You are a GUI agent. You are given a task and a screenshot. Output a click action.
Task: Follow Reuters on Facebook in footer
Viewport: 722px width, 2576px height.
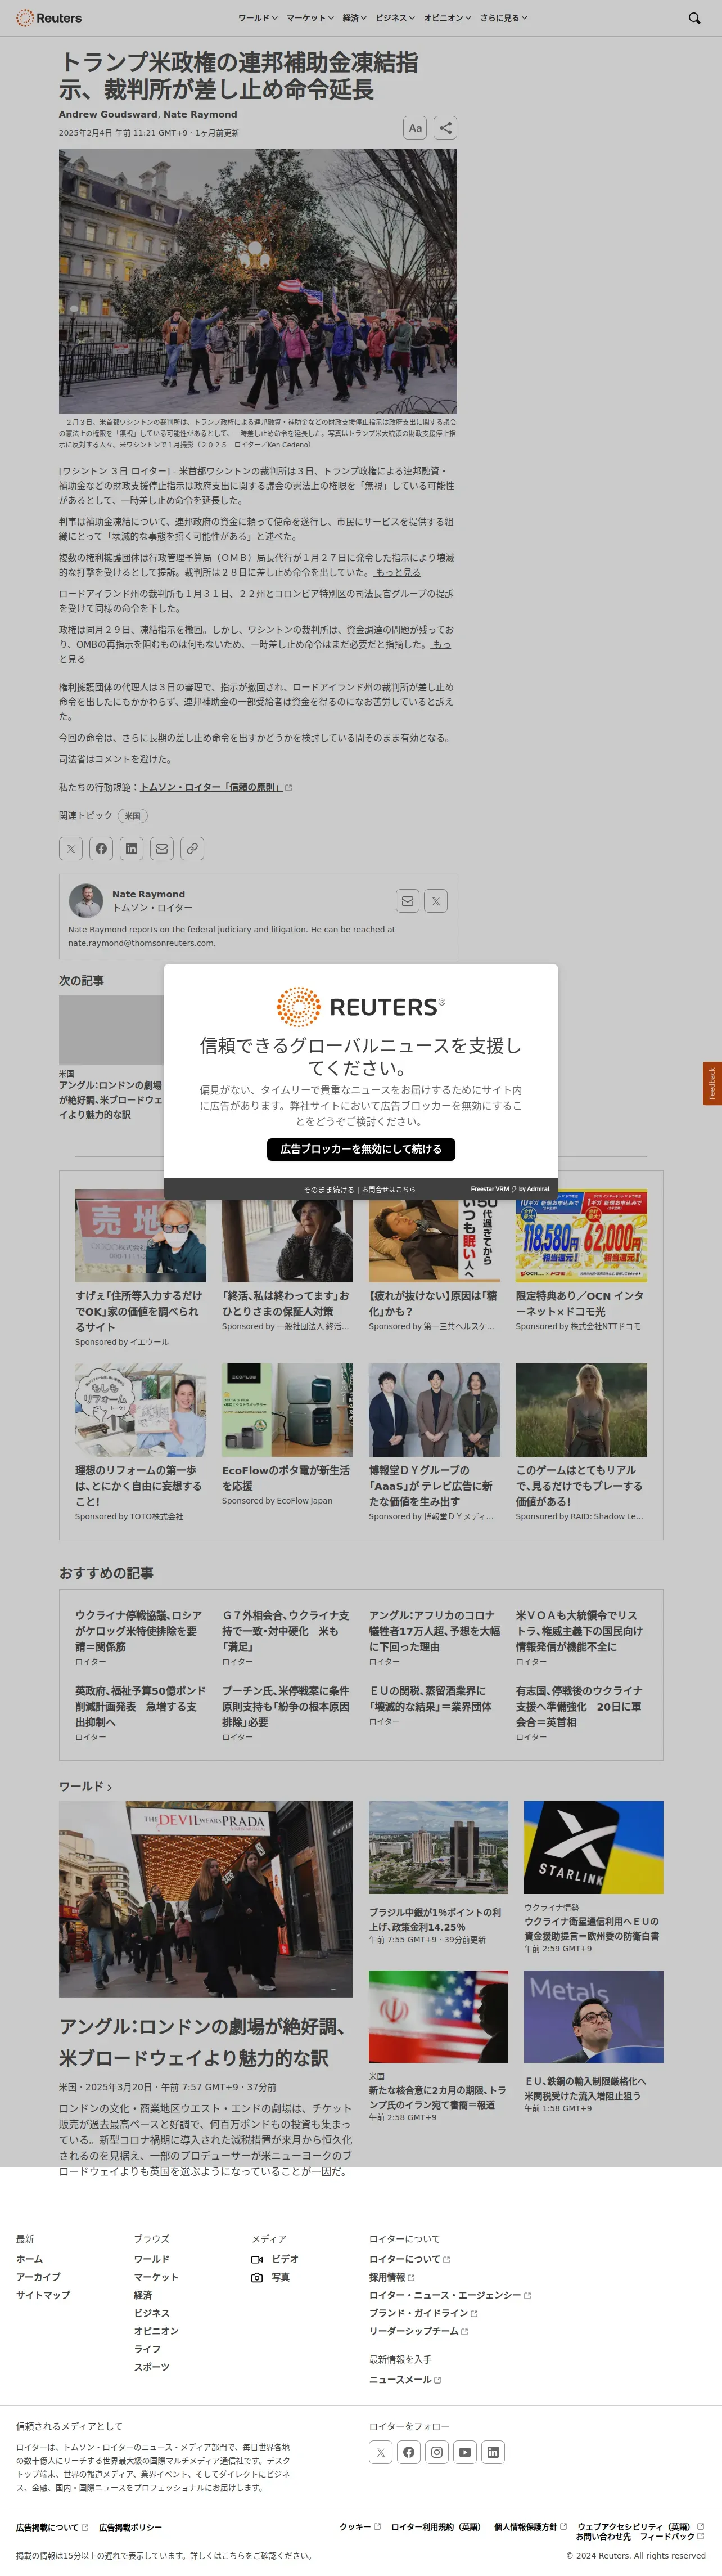coord(409,2452)
